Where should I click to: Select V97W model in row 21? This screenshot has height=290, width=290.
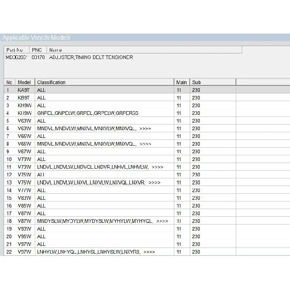point(24,244)
